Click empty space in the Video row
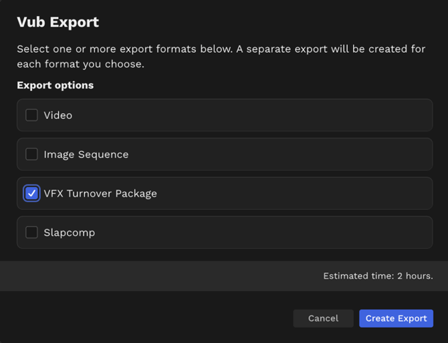This screenshot has height=343, width=448. tap(267, 115)
